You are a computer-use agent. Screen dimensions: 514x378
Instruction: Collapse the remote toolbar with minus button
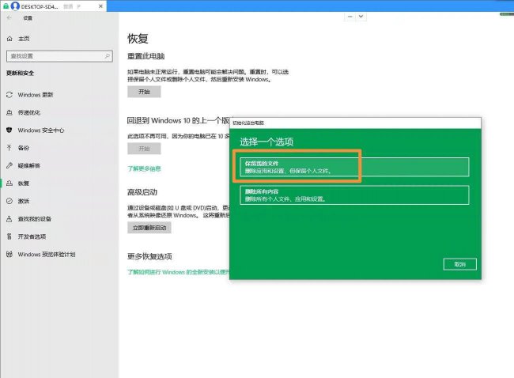point(350,17)
